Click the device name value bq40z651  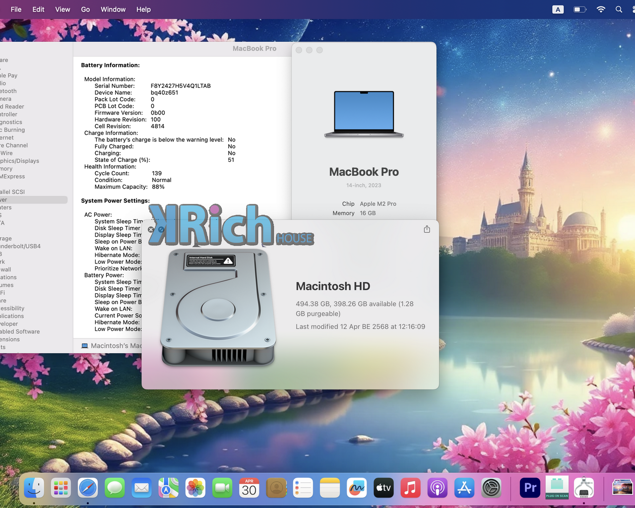(164, 93)
